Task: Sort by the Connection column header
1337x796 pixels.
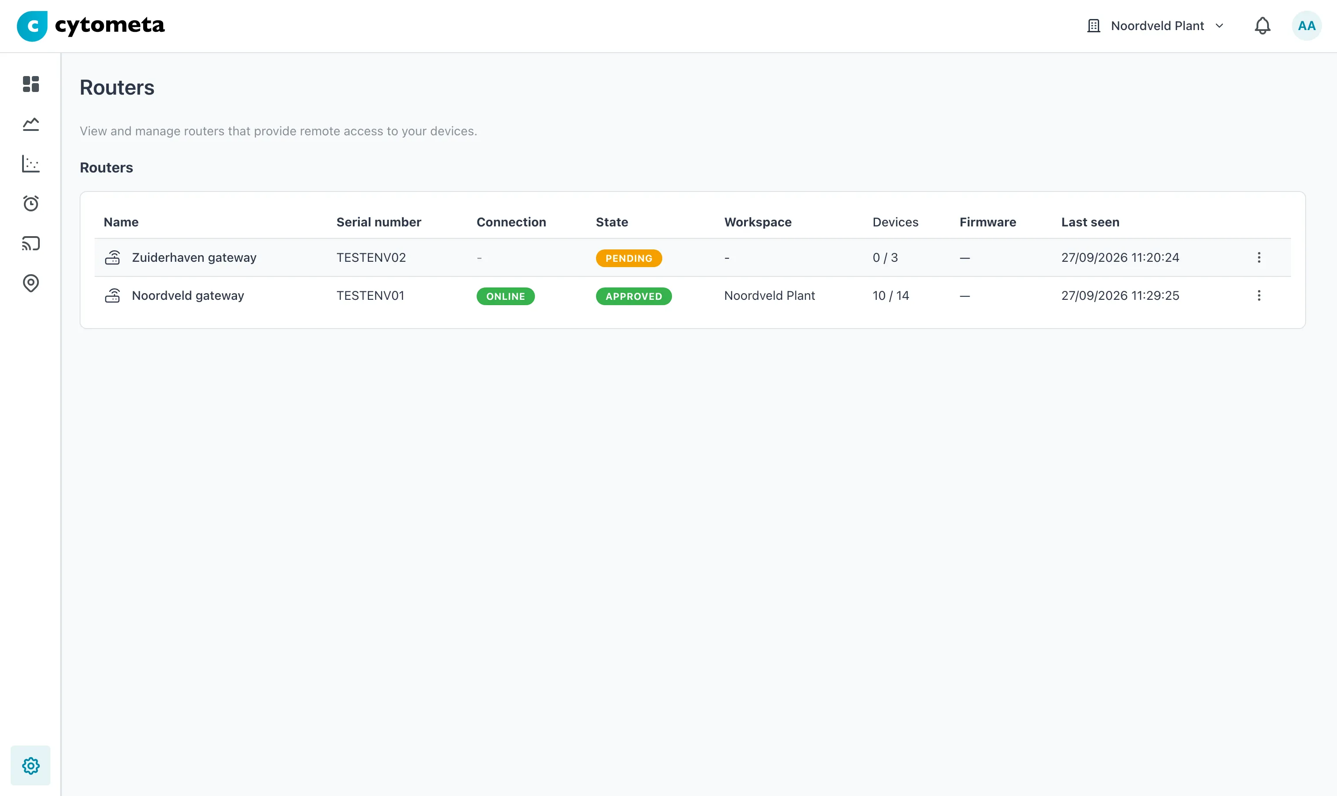Action: (x=511, y=222)
